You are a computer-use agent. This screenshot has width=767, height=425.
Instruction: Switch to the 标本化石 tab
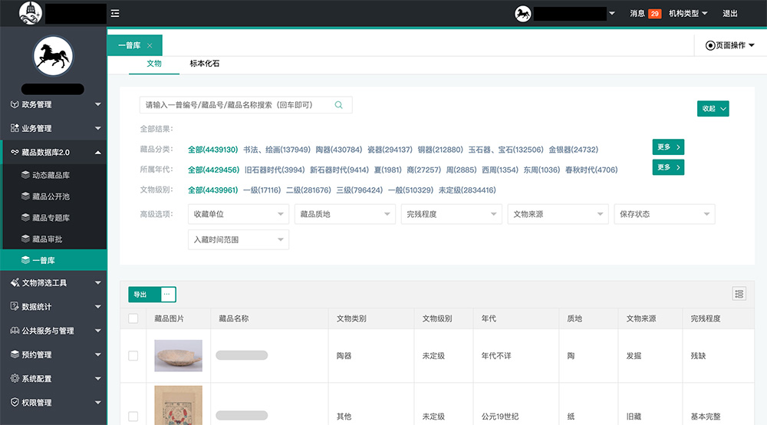[x=205, y=64]
